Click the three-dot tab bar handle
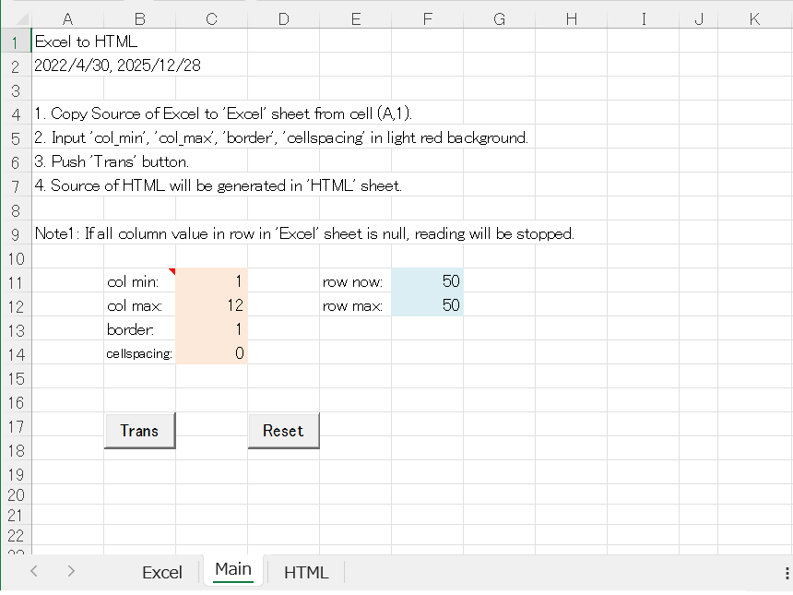Viewport: 793px width, 595px height. point(786,573)
